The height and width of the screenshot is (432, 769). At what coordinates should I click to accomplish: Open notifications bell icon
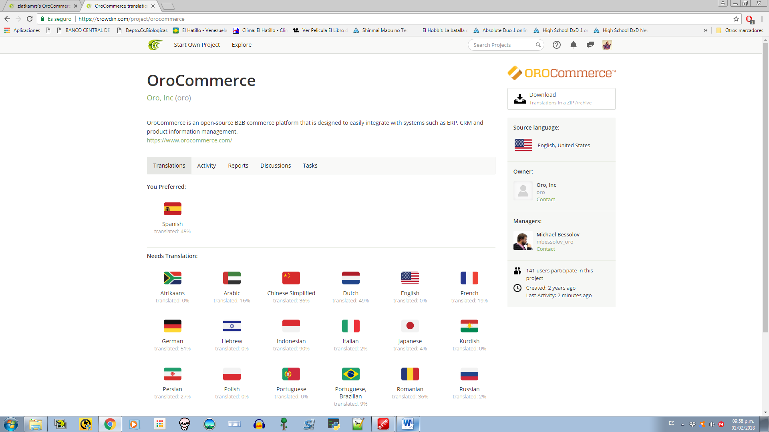pos(574,45)
